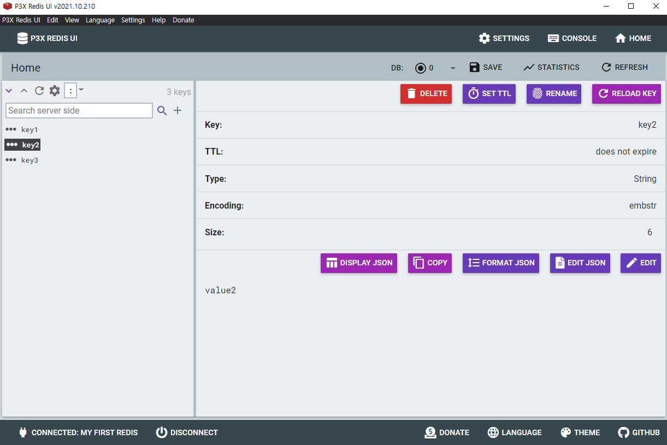Click the 'does not expire' TTL value
667x445 pixels.
coord(626,151)
